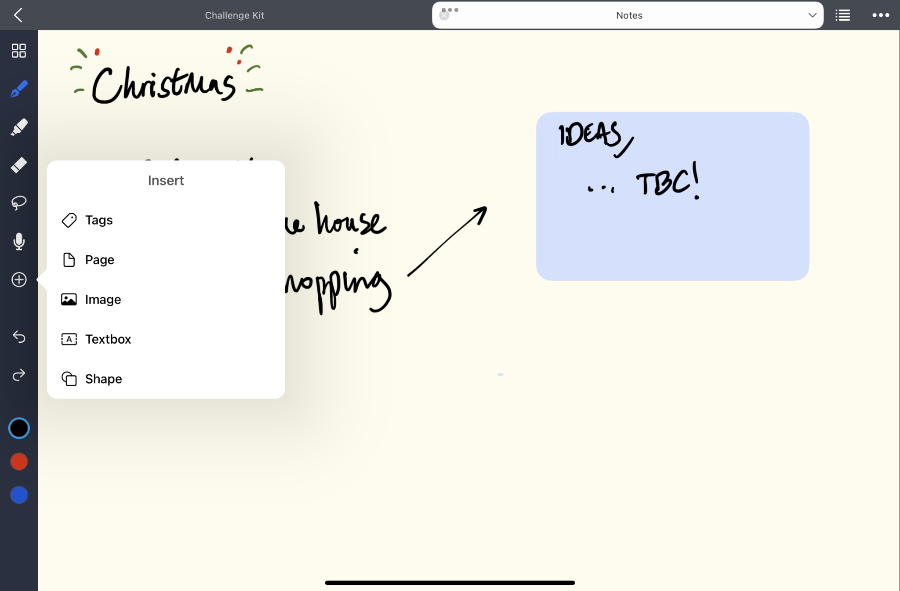Open the Notes tab dropdown chevron
Image resolution: width=900 pixels, height=591 pixels.
tap(812, 15)
